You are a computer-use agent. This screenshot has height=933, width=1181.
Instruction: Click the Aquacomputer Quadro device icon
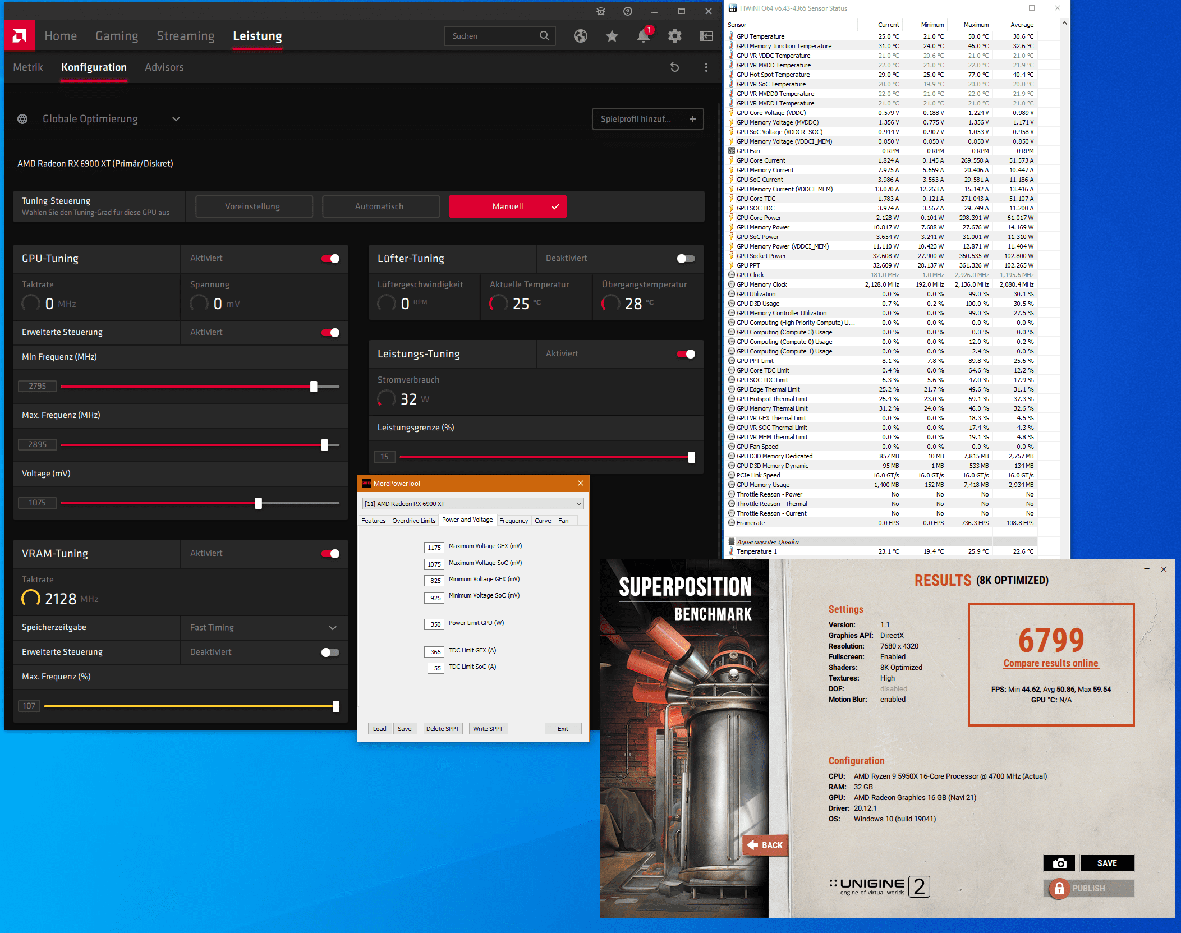[732, 542]
